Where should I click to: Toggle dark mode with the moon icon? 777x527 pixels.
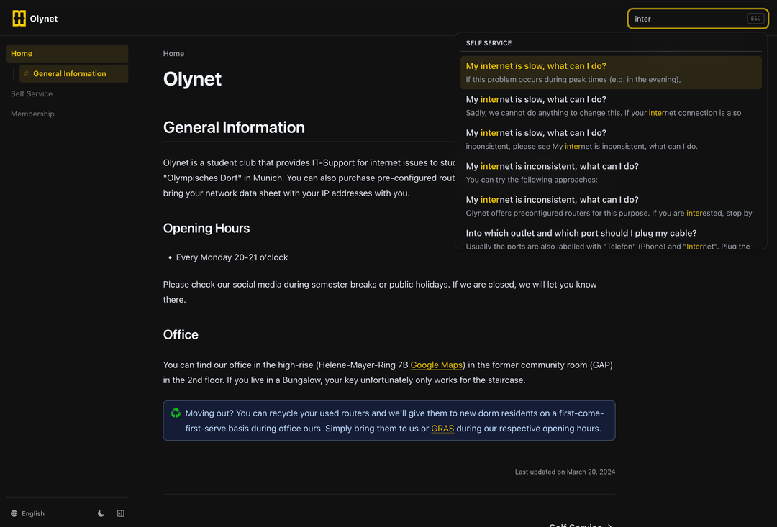click(101, 513)
